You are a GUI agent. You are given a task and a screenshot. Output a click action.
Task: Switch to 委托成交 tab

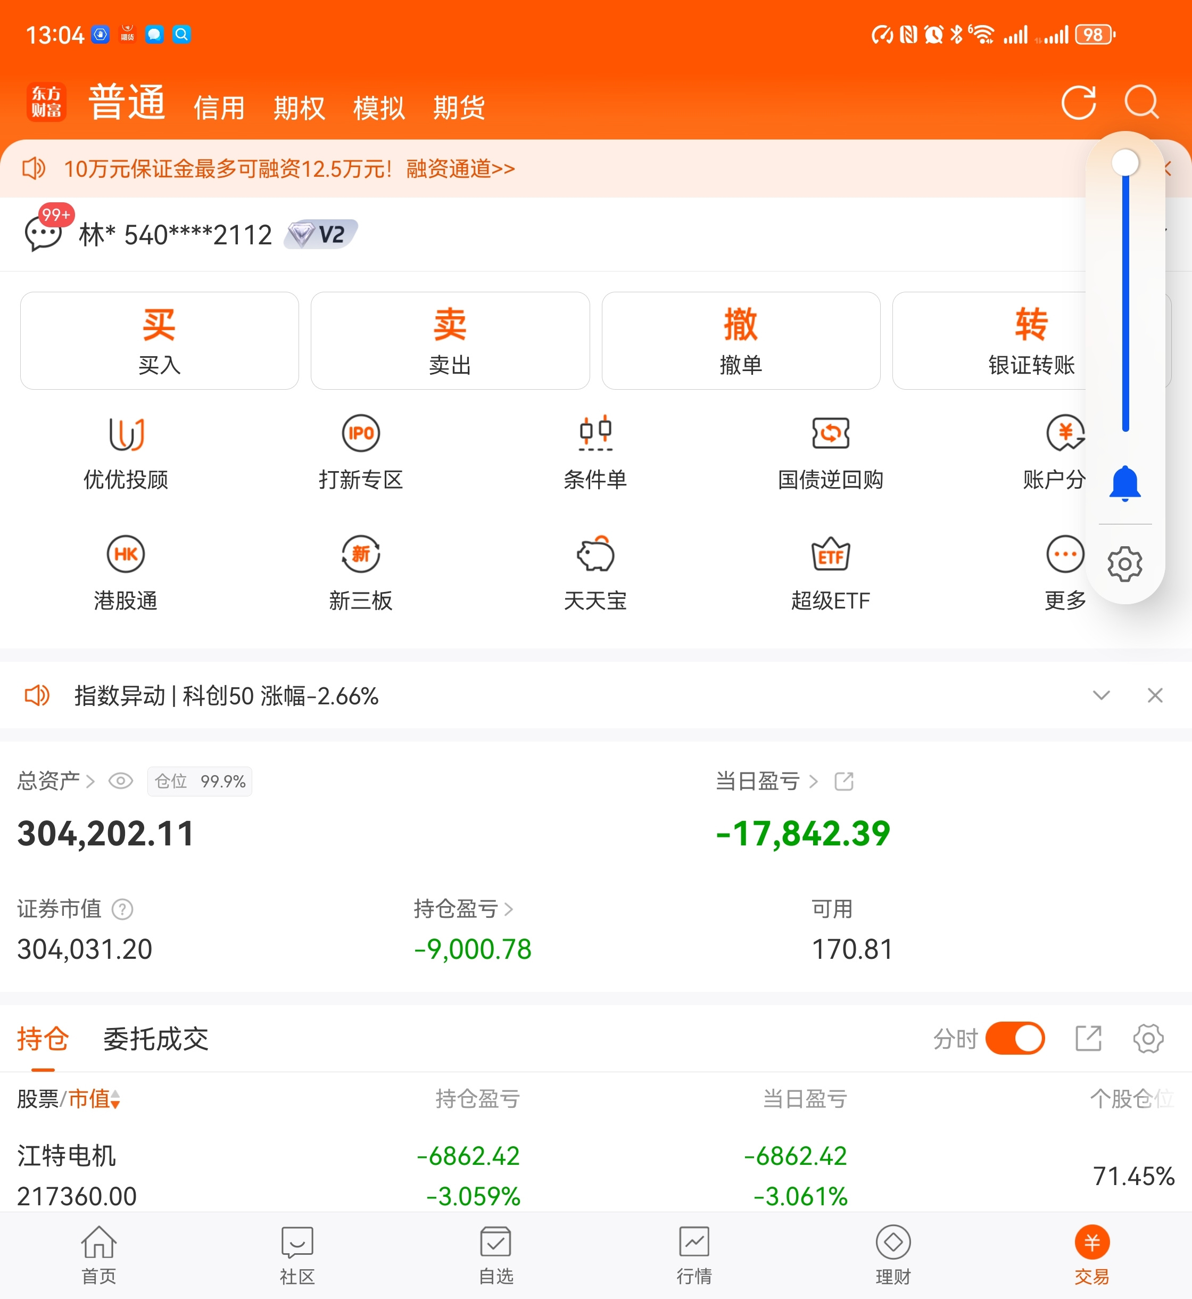(155, 1039)
